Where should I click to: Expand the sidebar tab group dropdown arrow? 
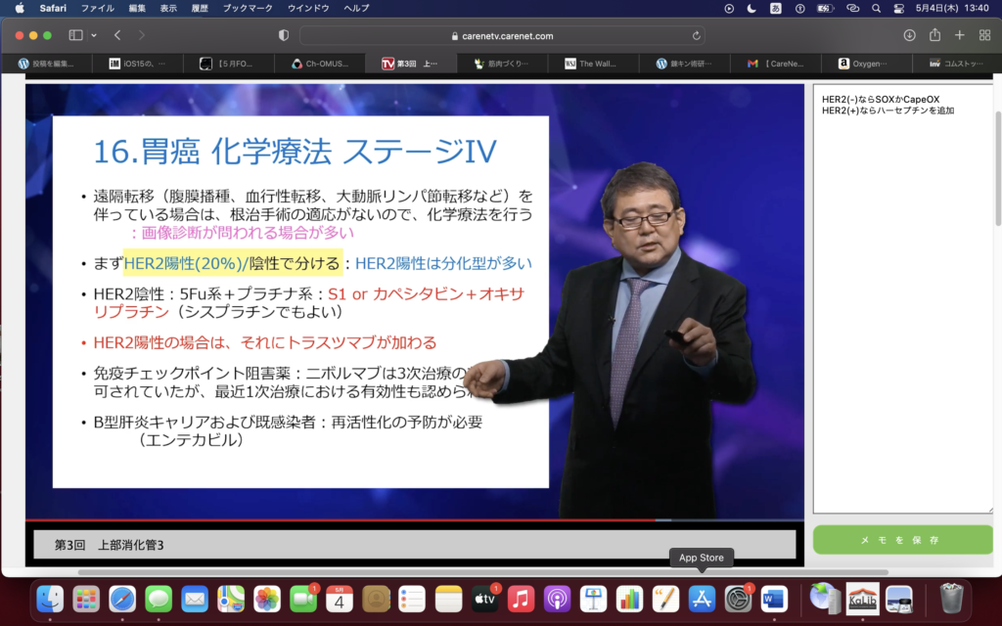(x=94, y=35)
